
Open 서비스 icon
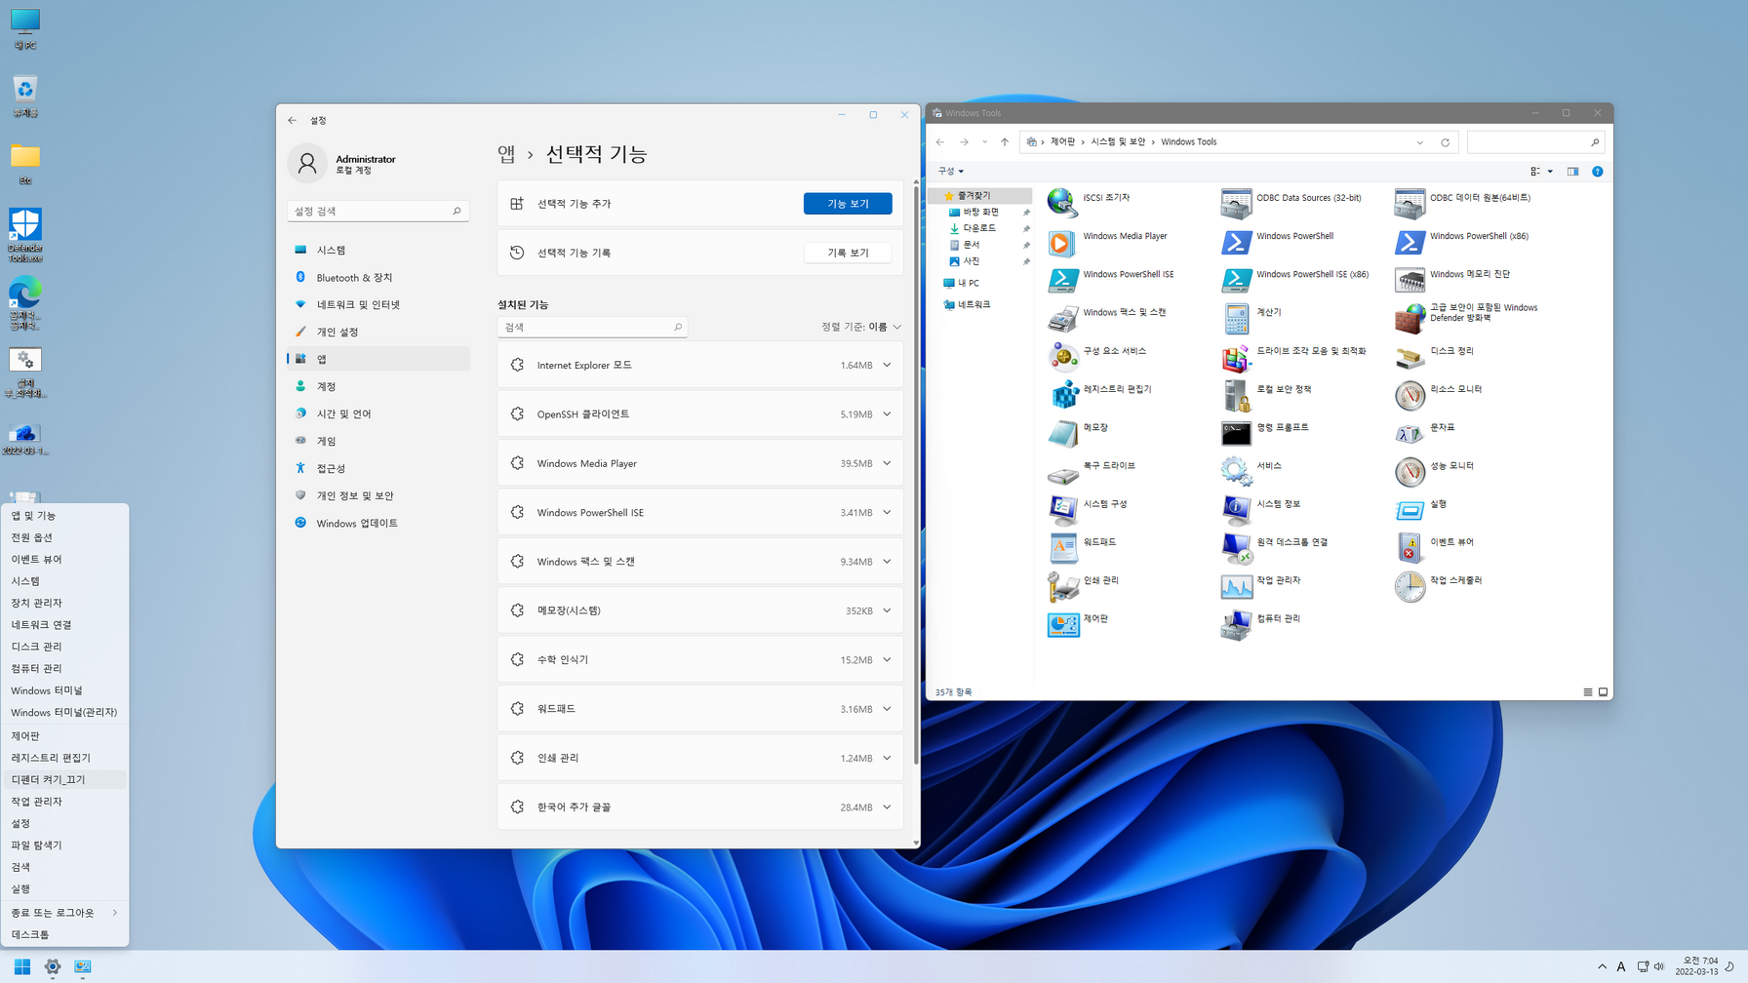tap(1236, 471)
